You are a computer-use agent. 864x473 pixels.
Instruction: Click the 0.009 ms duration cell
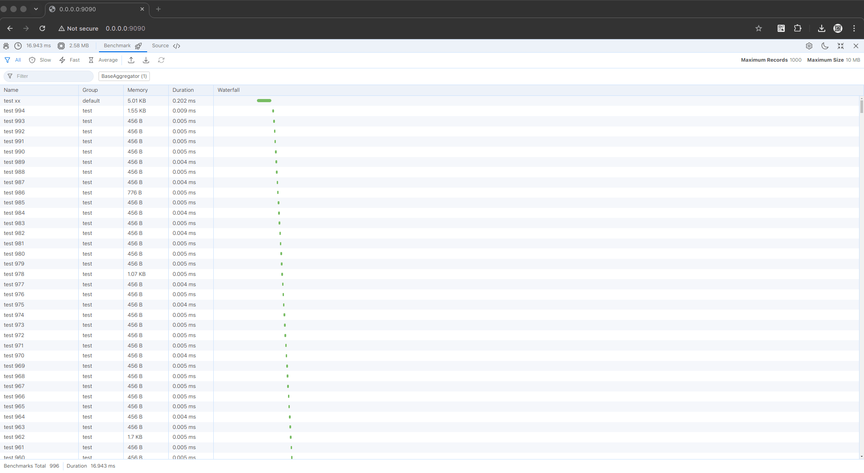[x=184, y=111]
